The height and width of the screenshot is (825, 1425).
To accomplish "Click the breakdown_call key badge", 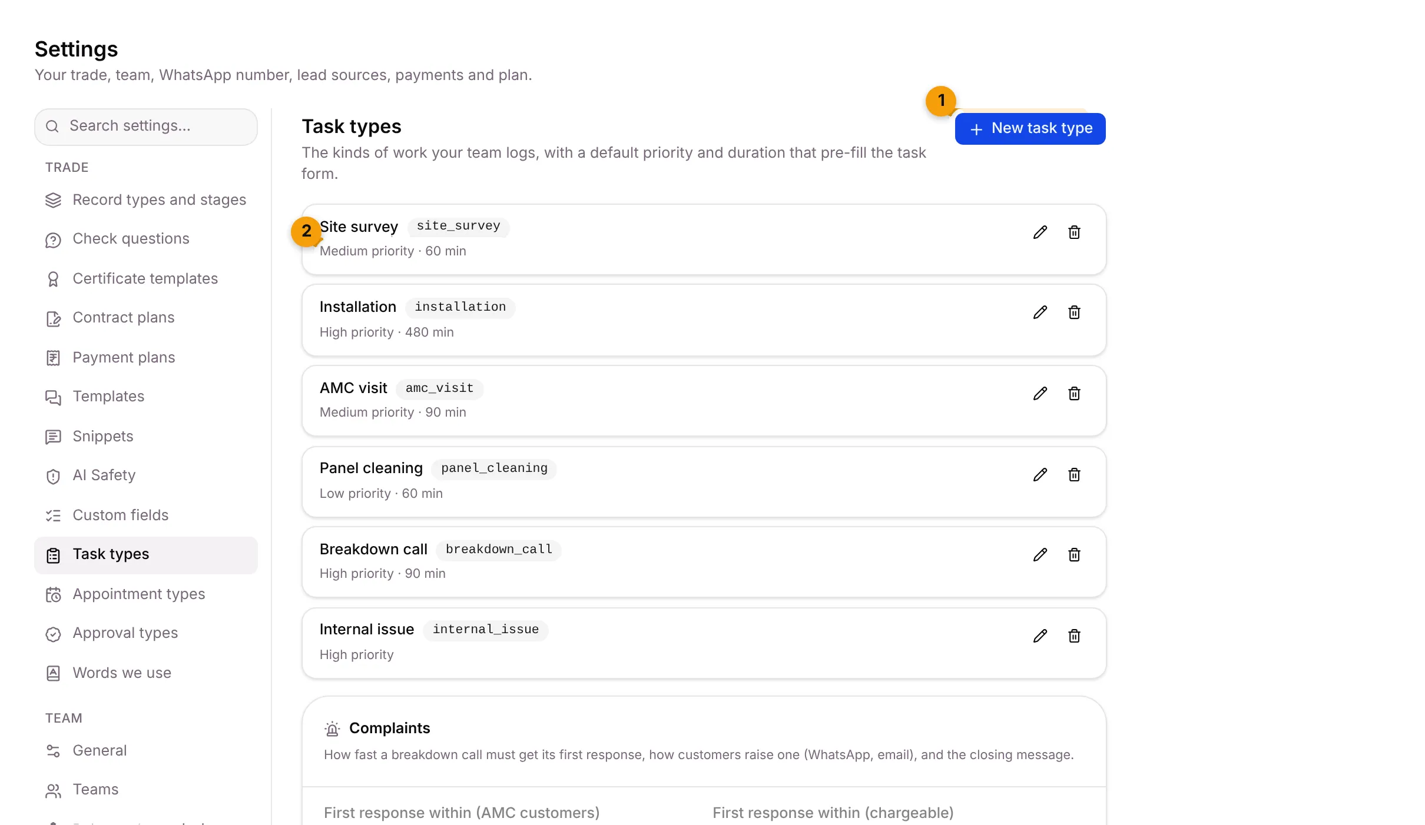I will pyautogui.click(x=499, y=550).
